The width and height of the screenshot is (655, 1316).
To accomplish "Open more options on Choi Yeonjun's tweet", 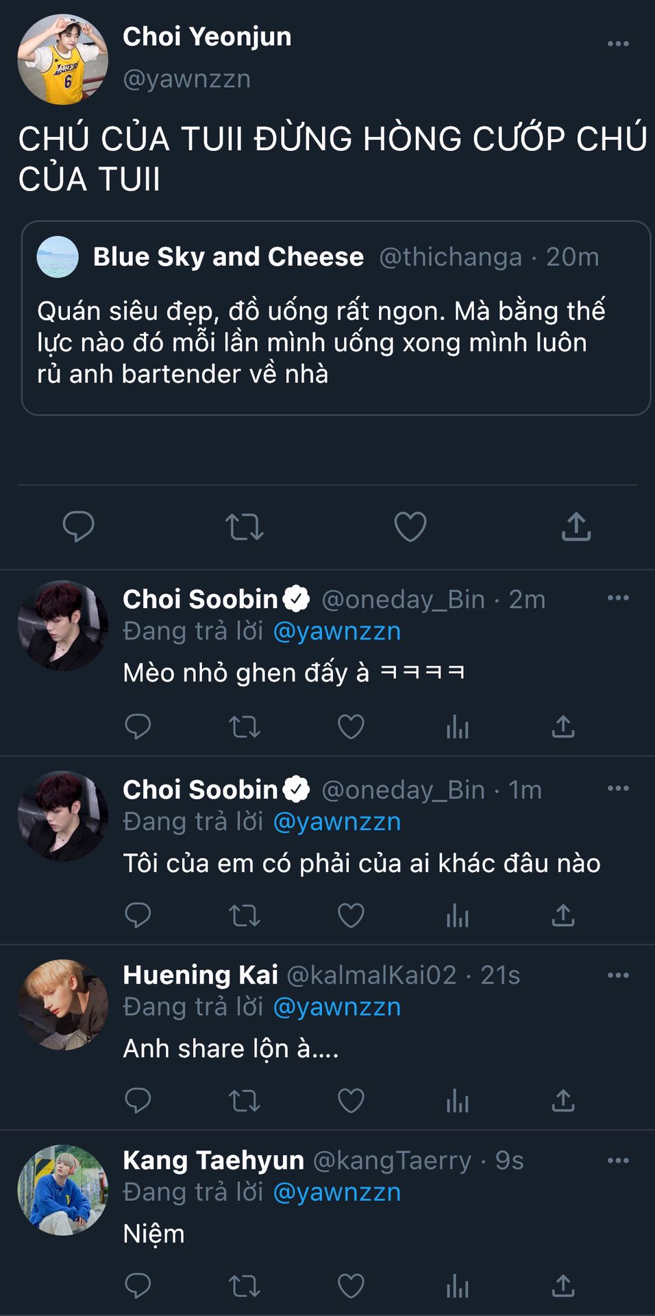I will click(x=618, y=44).
